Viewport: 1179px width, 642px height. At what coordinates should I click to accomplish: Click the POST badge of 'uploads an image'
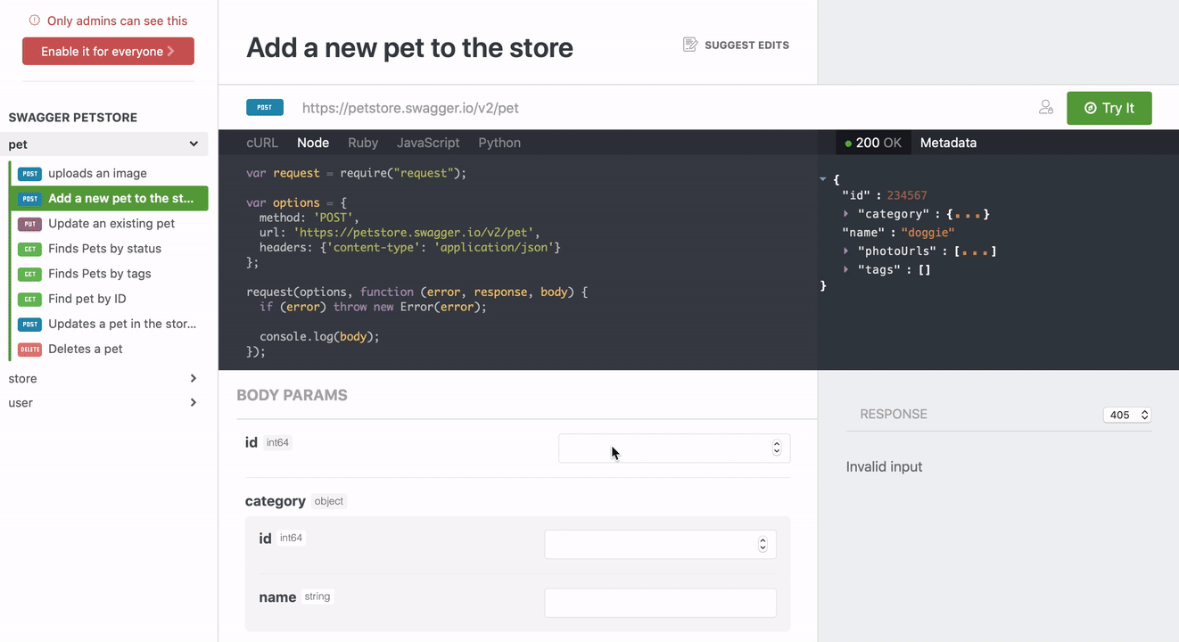pyautogui.click(x=29, y=174)
